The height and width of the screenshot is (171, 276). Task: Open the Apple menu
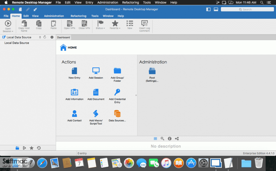coord(6,3)
